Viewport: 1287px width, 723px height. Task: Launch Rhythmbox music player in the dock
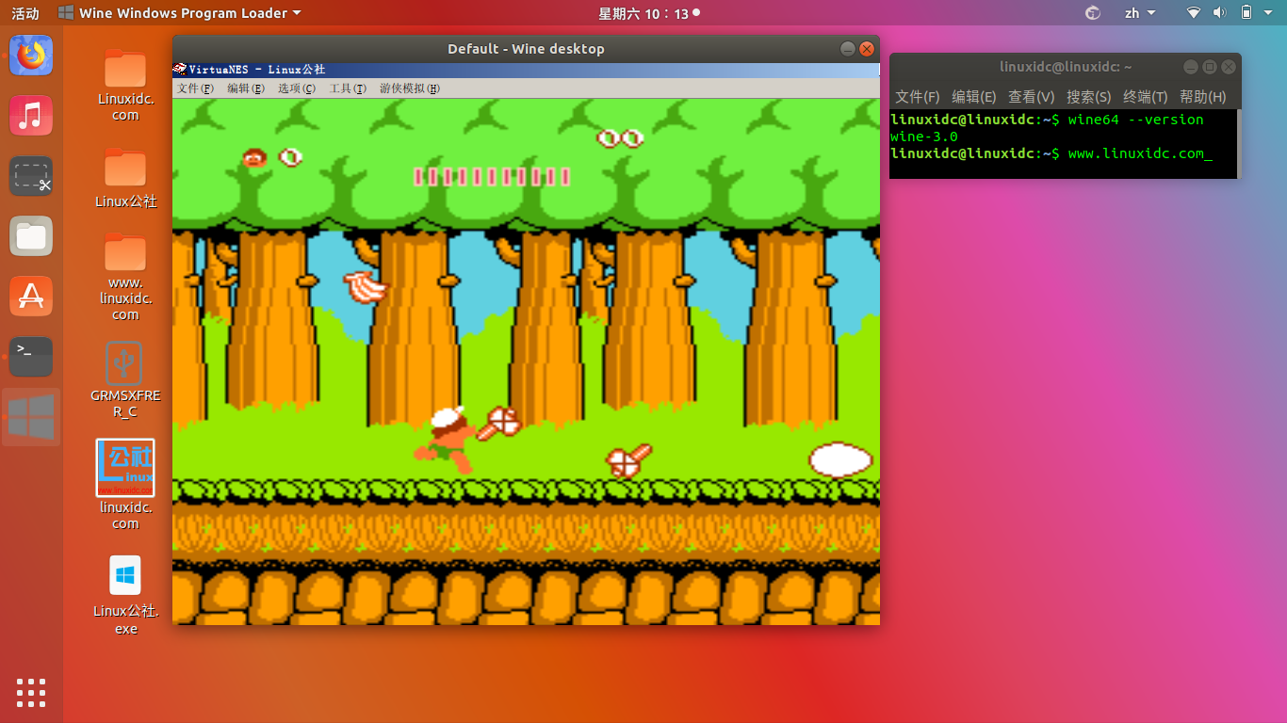(31, 116)
